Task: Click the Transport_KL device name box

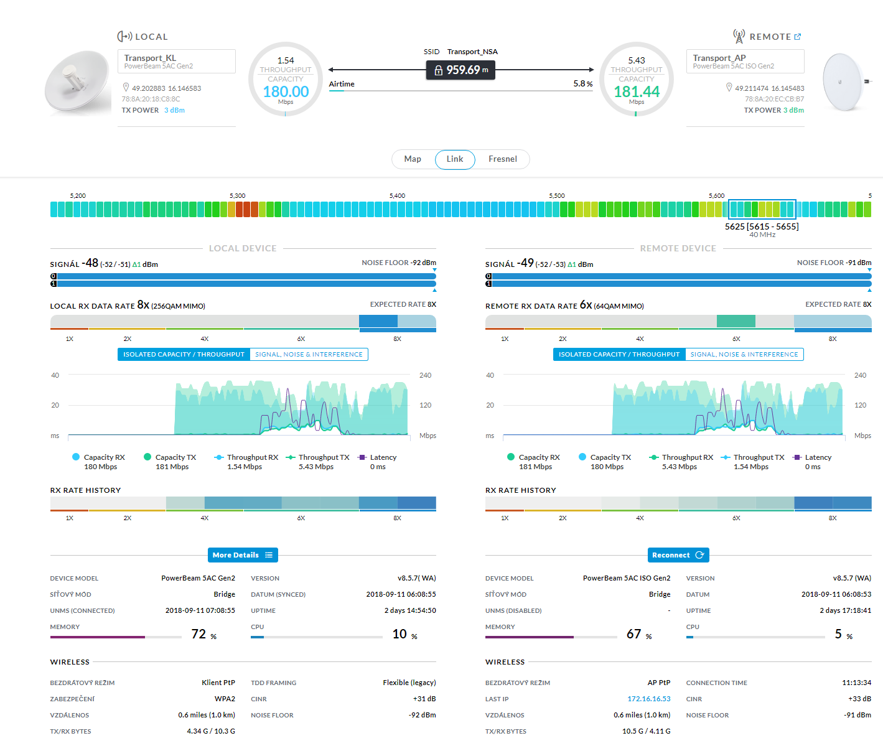Action: (177, 61)
